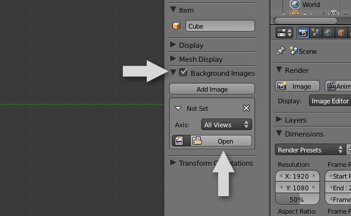351x216 pixels.
Task: Uncheck the Background Images checkbox
Action: [183, 72]
